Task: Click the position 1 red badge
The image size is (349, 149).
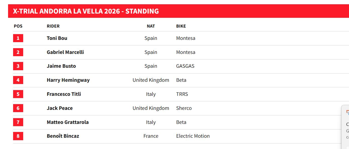Action: (18, 38)
